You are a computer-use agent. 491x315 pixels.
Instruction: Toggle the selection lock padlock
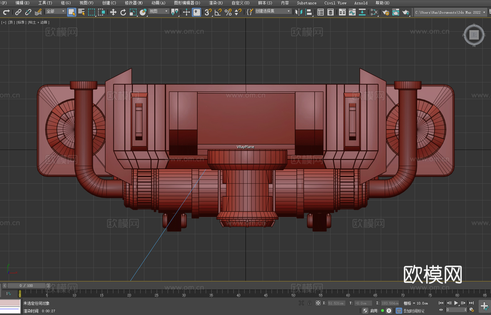[310, 303]
